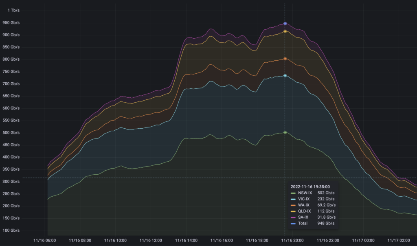This screenshot has width=417, height=246.
Task: Select the cyan VIC-IX legend dot
Action: (293, 199)
